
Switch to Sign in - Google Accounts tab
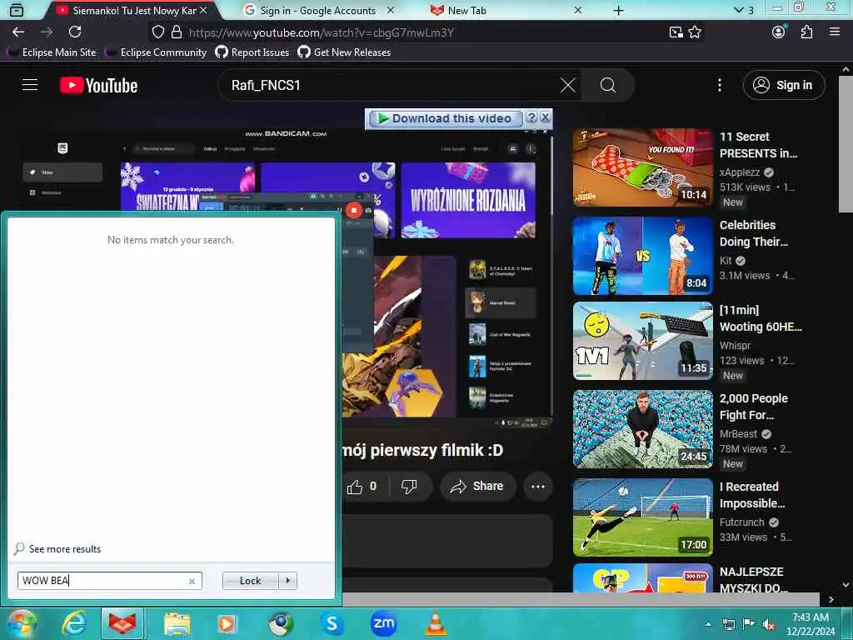point(318,10)
